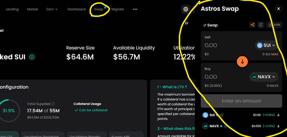Click the Reserve Size value $64.6M
The width and height of the screenshot is (287, 137).
[80, 57]
